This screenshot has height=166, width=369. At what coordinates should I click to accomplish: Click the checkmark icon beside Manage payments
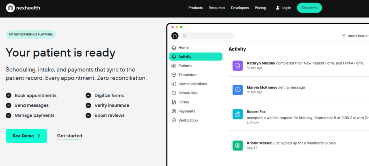(x=9, y=115)
